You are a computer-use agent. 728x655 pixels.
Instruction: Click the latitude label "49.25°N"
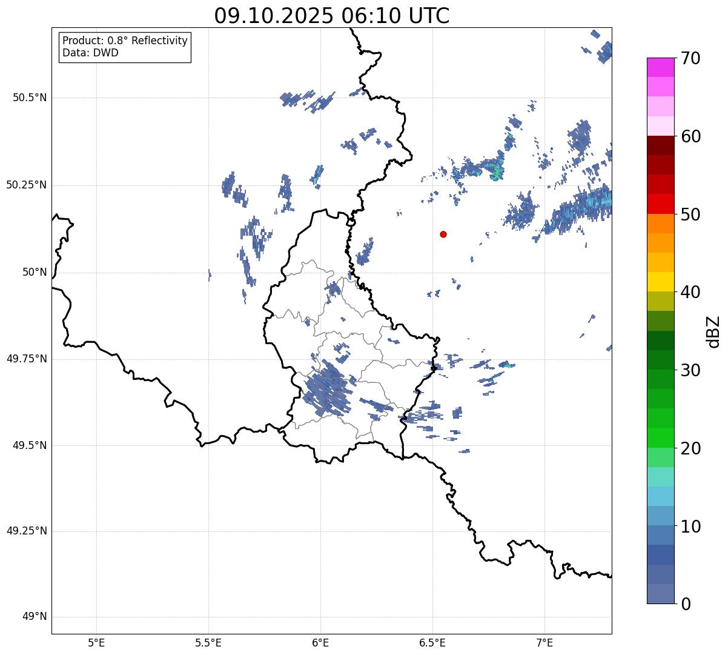(x=26, y=531)
